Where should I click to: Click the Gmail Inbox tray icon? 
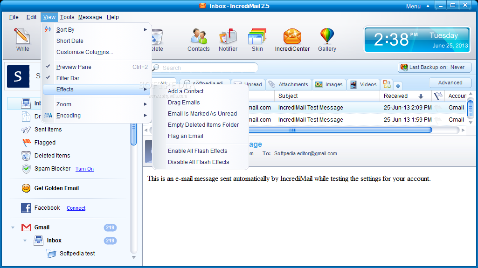click(38, 241)
